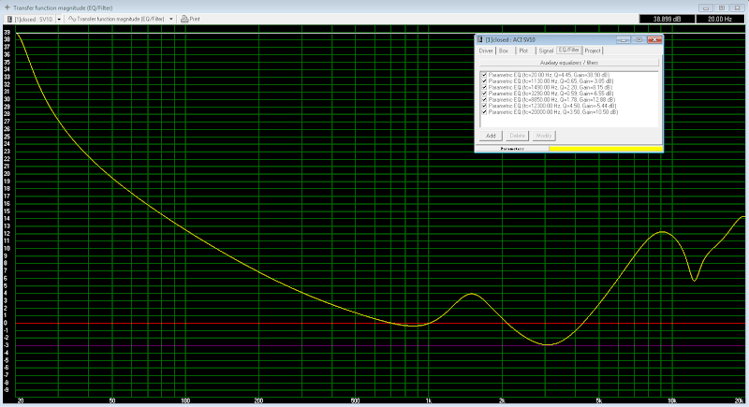Click the main window title bar icon
749x407 pixels.
tap(7, 6)
